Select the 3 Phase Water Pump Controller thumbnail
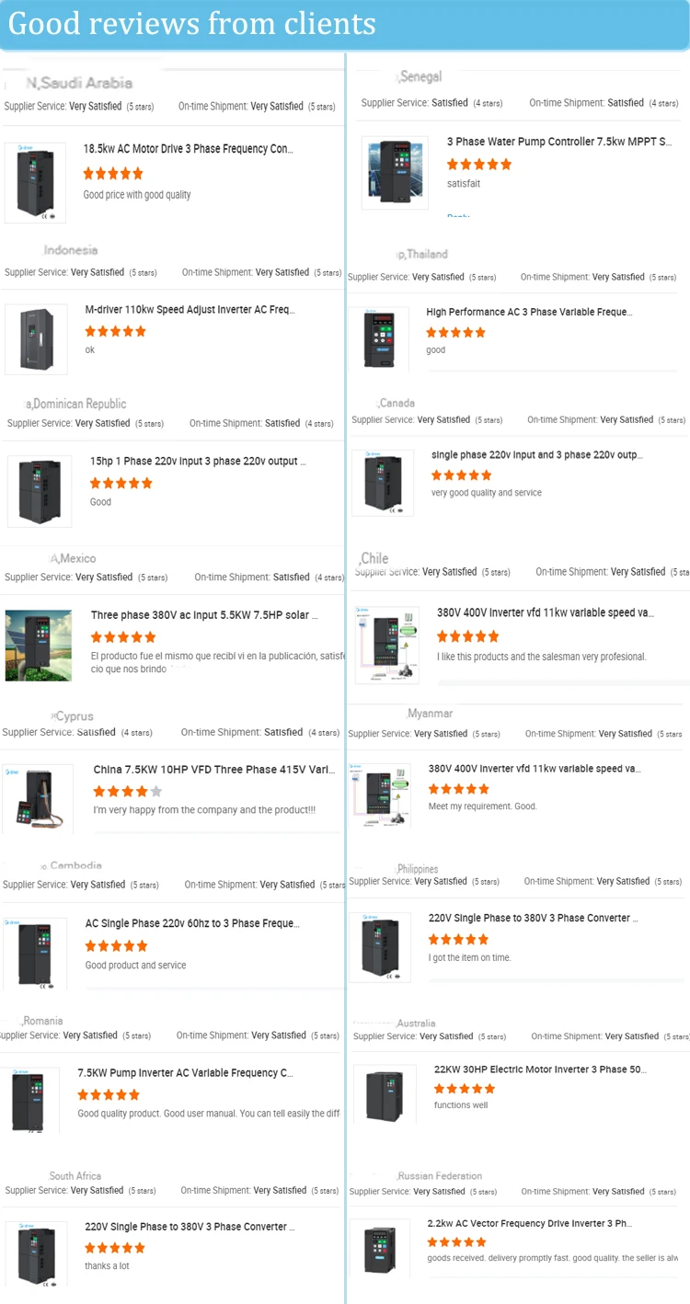Viewport: 690px width, 1304px height. pyautogui.click(x=395, y=173)
